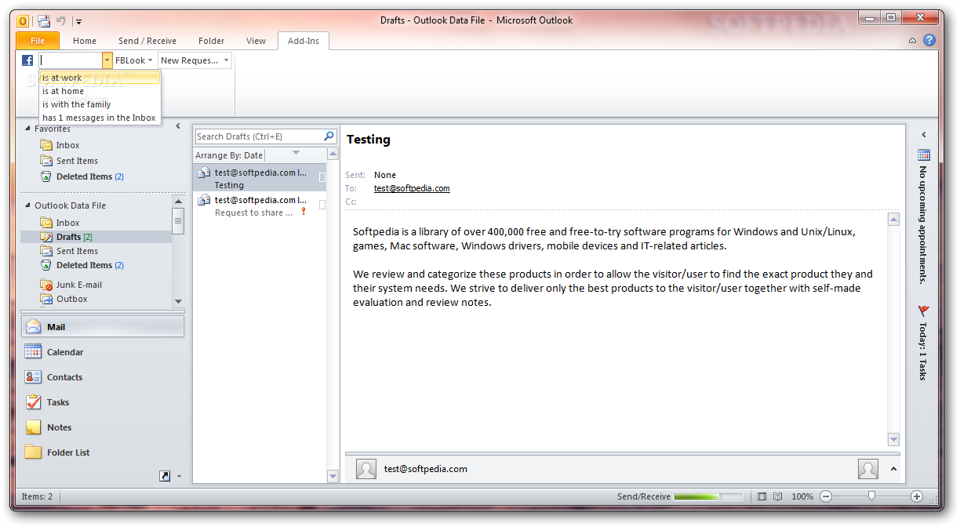Open the Customize Quick Access Toolbar arrow
The image size is (960, 527).
78,22
